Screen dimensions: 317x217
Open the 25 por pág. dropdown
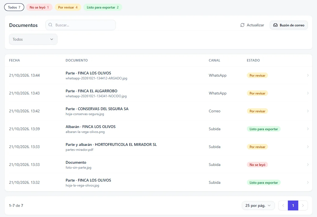[x=258, y=205]
